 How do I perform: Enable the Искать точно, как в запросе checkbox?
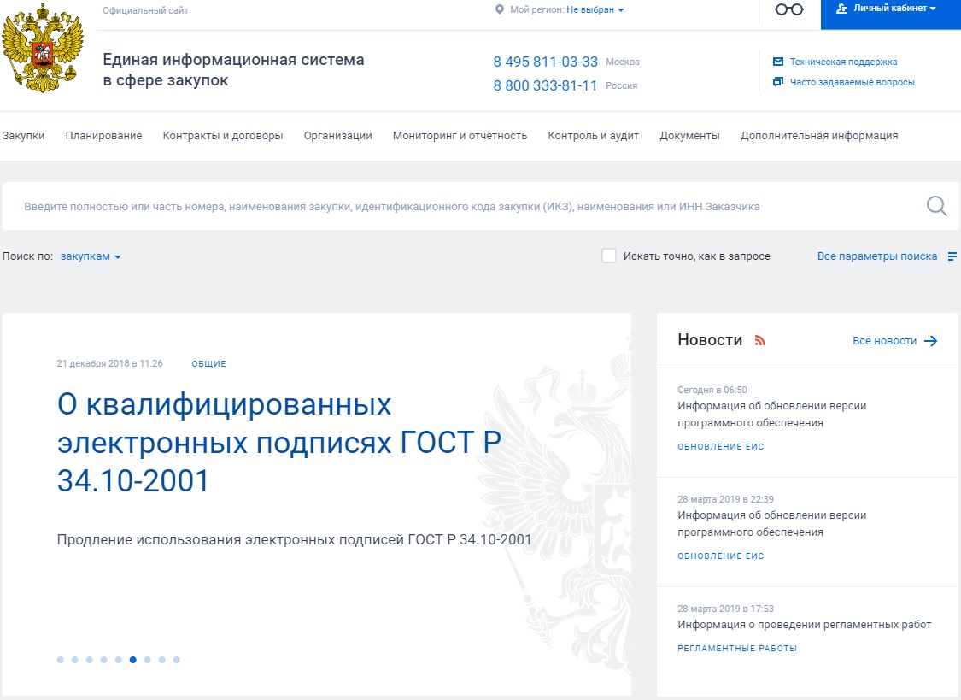(x=609, y=256)
